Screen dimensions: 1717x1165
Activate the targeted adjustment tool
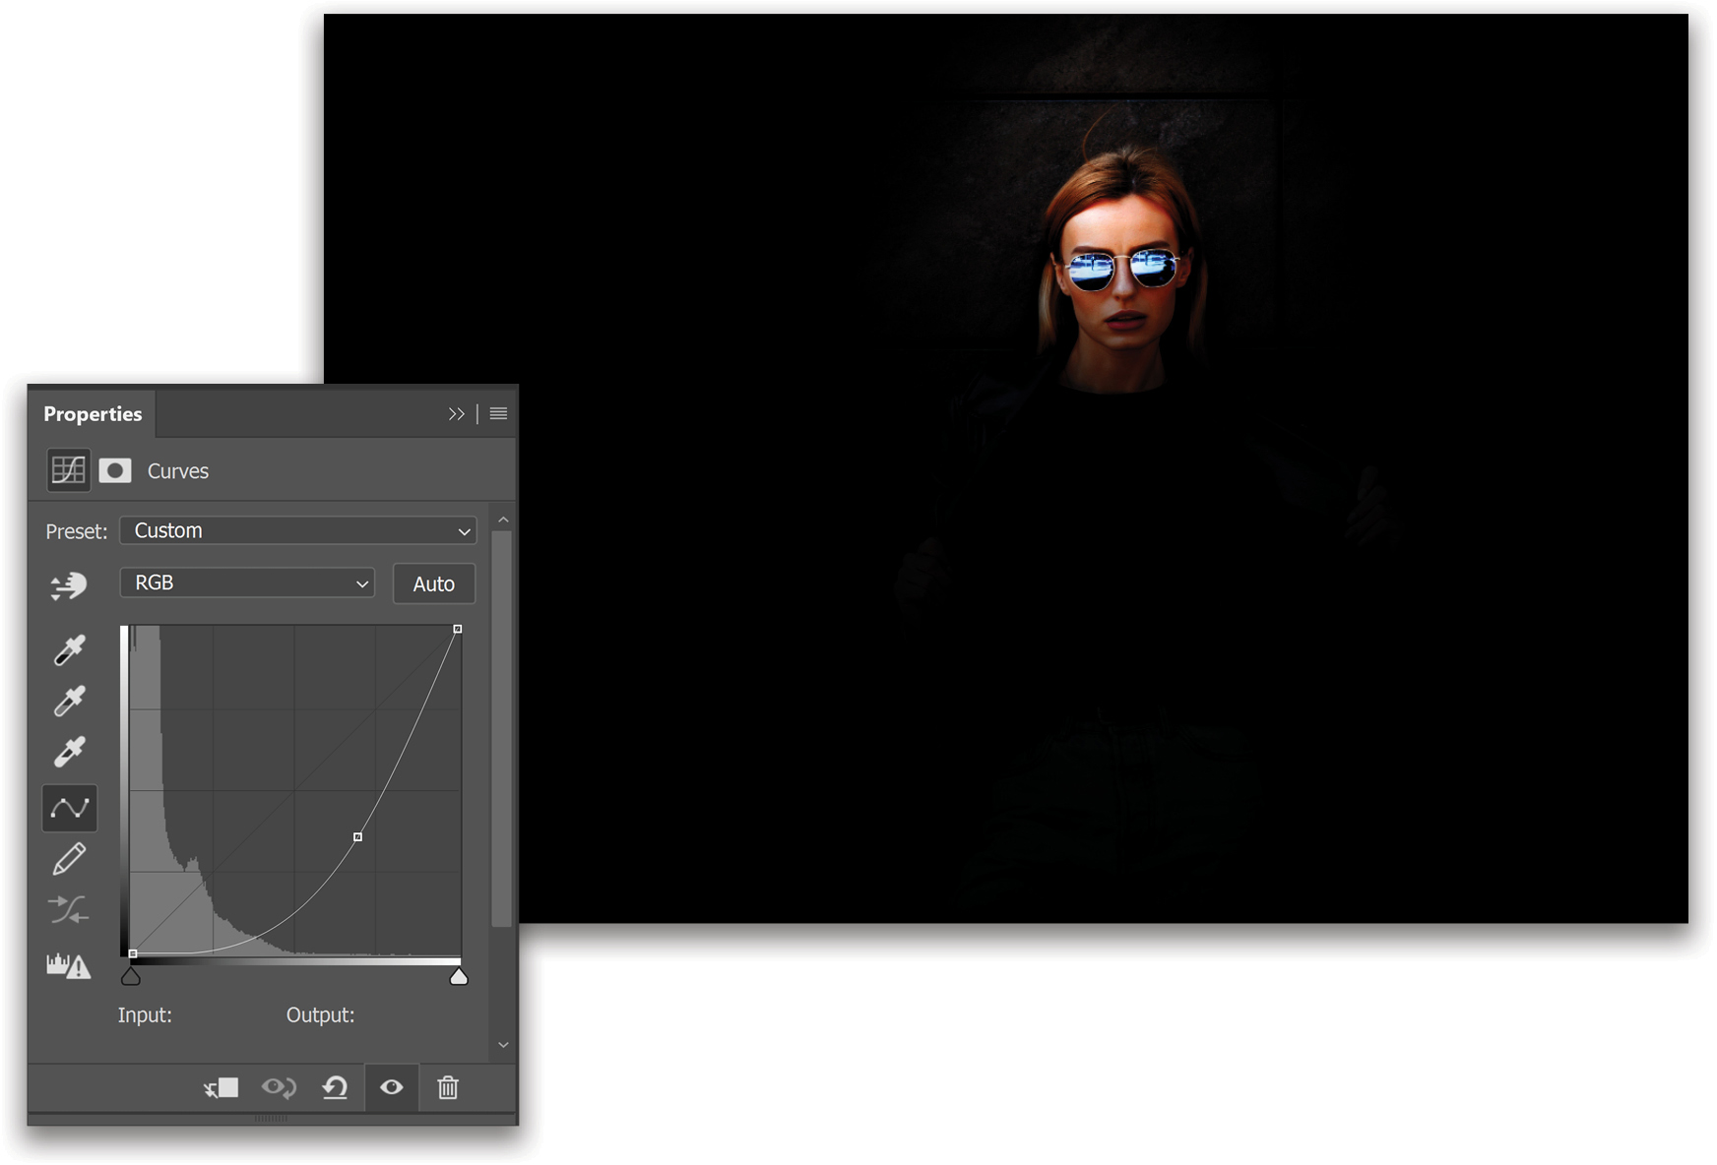[x=69, y=583]
